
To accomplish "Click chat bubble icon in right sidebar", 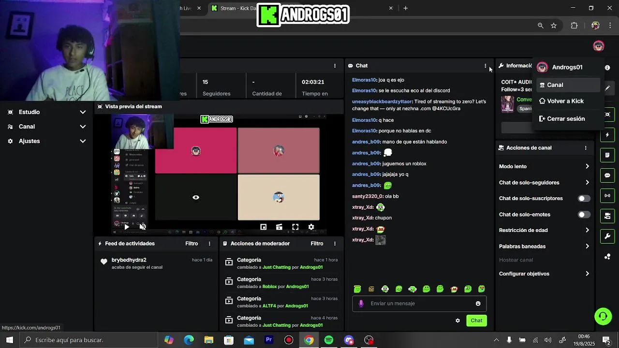I will click(x=607, y=175).
